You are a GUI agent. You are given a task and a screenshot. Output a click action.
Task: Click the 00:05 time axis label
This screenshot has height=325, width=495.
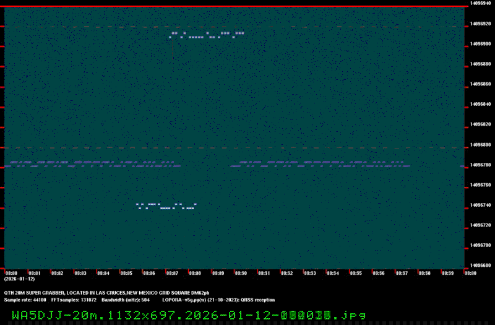click(126, 273)
